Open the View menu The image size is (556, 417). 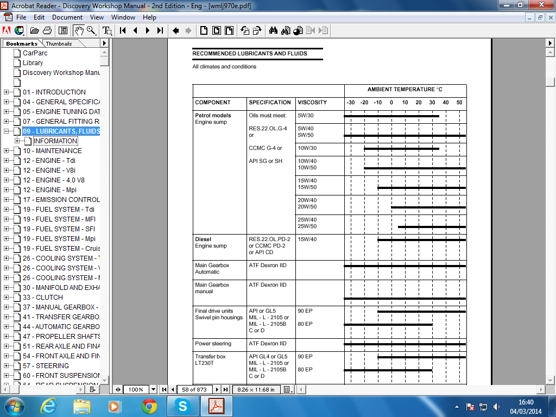97,17
